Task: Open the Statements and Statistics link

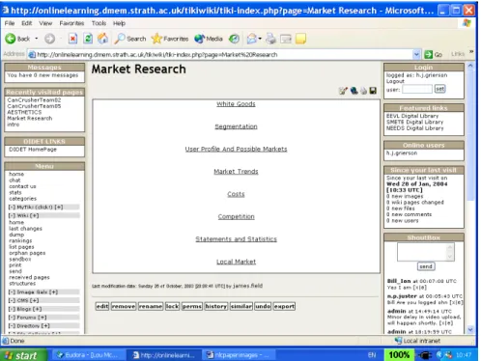Action: tap(236, 239)
